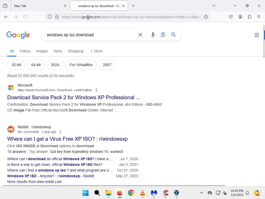Open 'Is there a way to get clean' link
Image resolution: width=265 pixels, height=199 pixels.
[x=55, y=165]
